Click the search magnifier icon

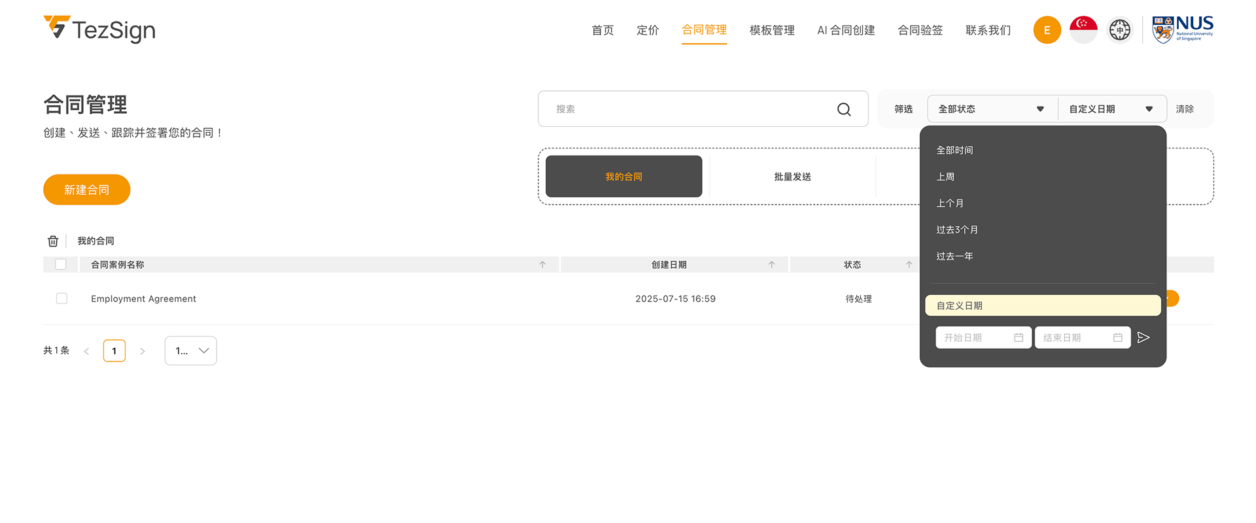click(x=844, y=109)
